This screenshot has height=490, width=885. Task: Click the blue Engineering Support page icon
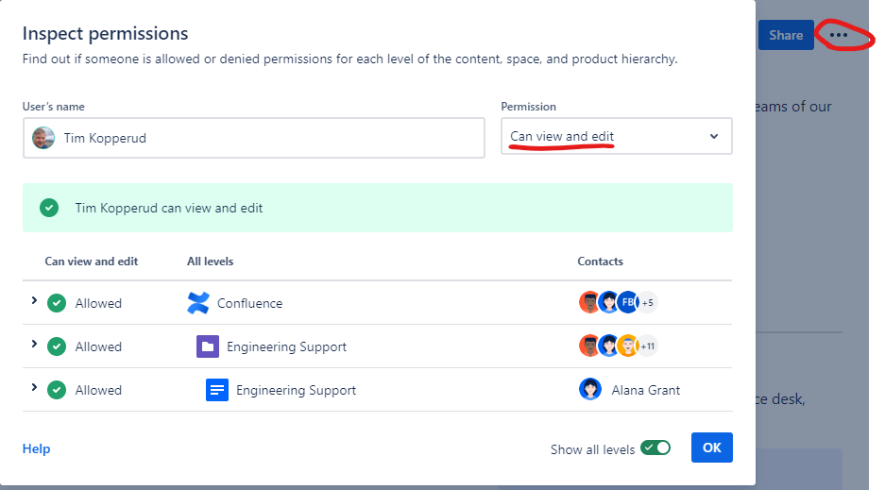pyautogui.click(x=216, y=390)
